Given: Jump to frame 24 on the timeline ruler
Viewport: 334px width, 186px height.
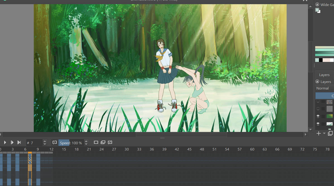Looking at the screenshot, I should pyautogui.click(x=102, y=149).
